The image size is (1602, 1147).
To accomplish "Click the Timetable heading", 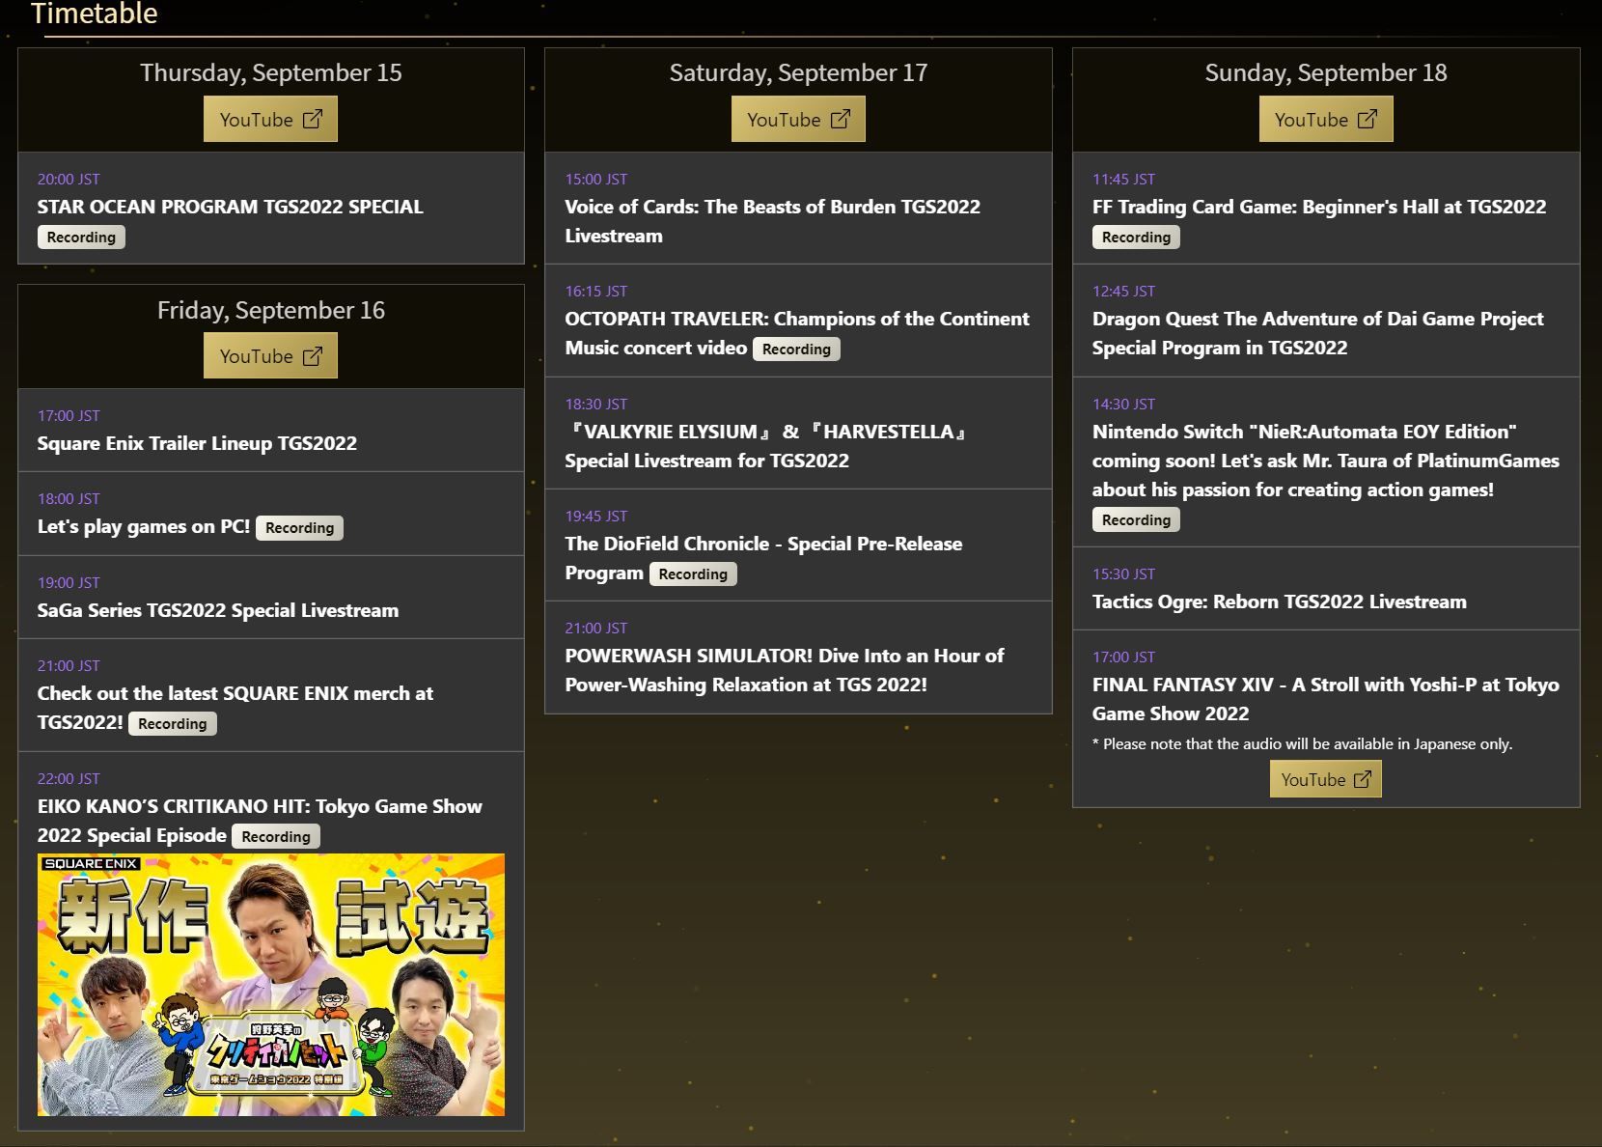I will [94, 14].
